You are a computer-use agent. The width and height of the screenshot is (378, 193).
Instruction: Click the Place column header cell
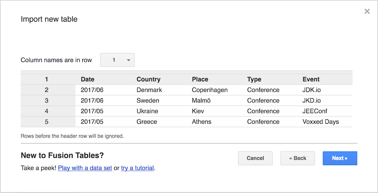(x=200, y=79)
